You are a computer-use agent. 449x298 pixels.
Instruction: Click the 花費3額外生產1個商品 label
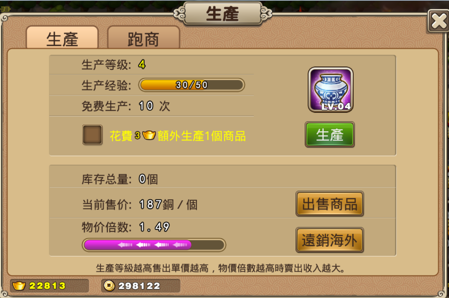click(x=178, y=136)
